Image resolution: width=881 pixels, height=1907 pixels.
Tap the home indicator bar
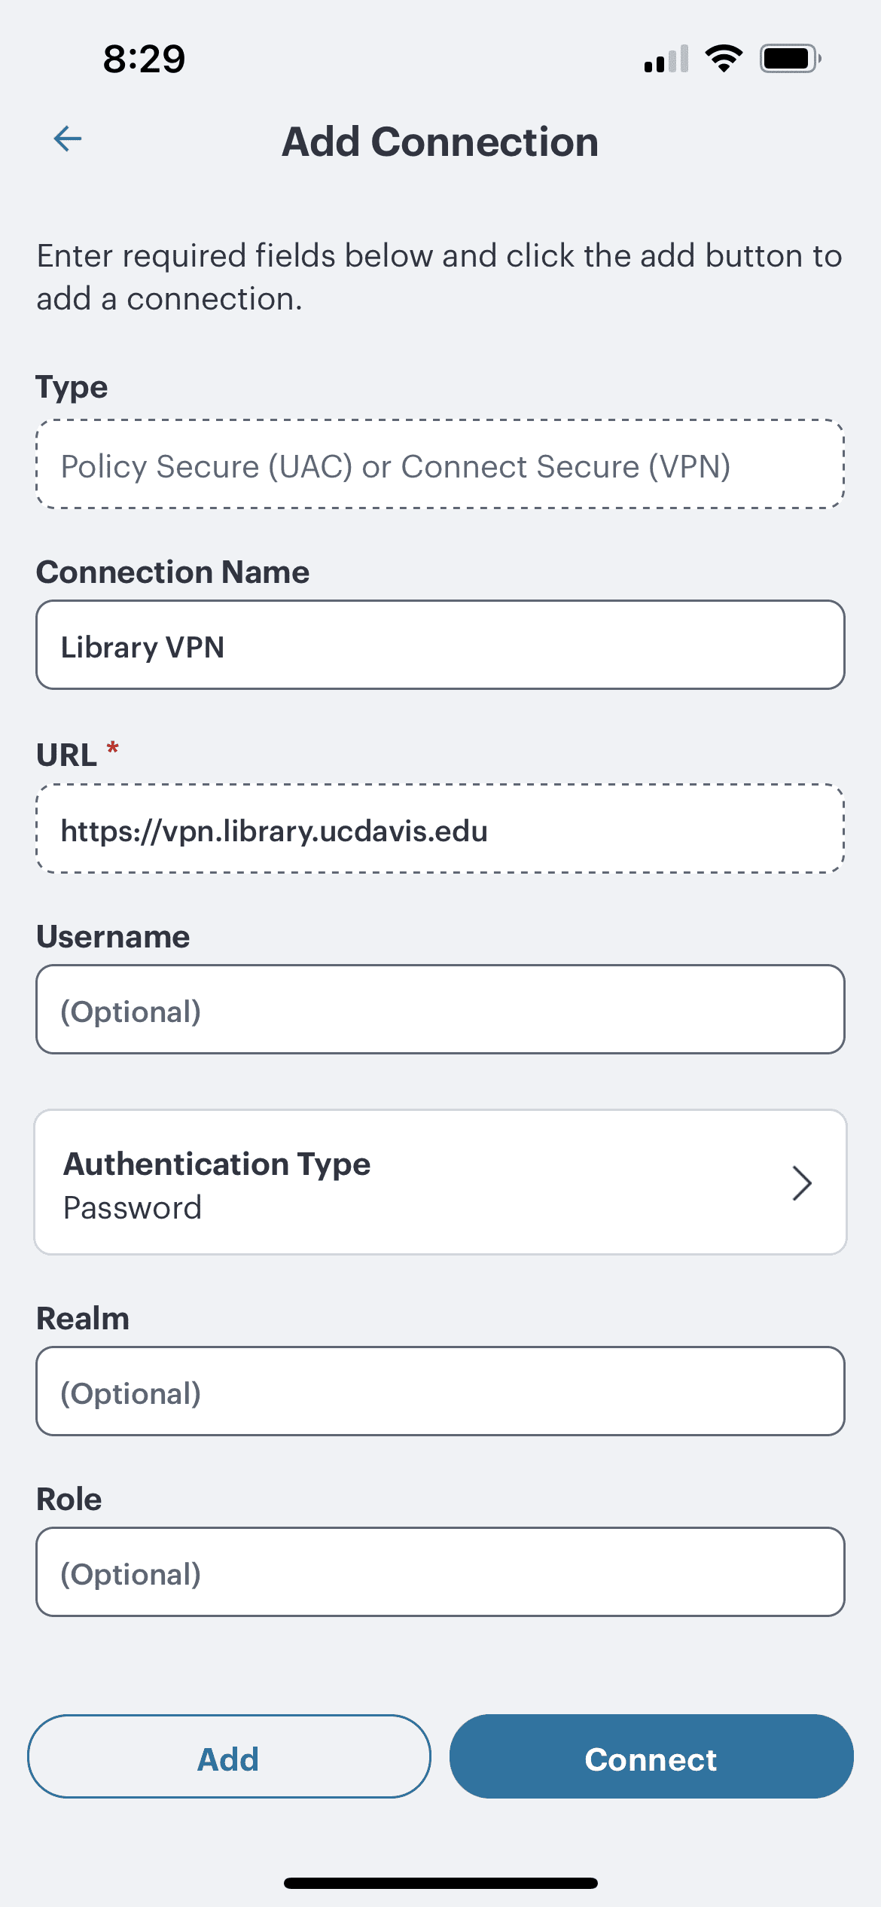pyautogui.click(x=440, y=1883)
